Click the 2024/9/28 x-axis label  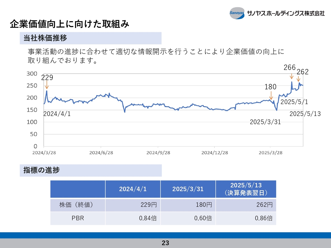point(158,153)
